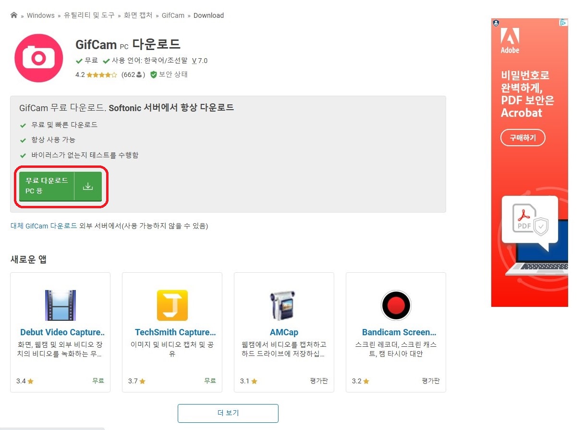Image resolution: width=583 pixels, height=430 pixels.
Task: Click the AMCap camcorder icon
Action: 284,305
